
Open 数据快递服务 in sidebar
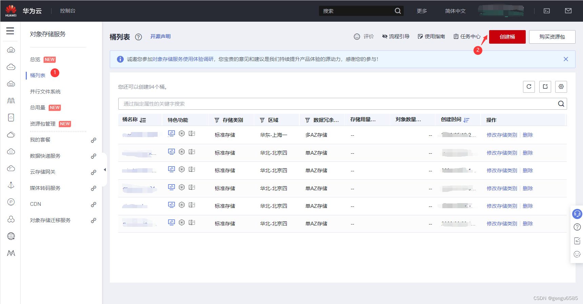(x=45, y=156)
